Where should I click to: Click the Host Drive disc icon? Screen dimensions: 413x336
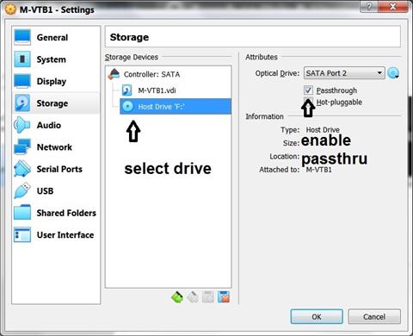(x=127, y=107)
